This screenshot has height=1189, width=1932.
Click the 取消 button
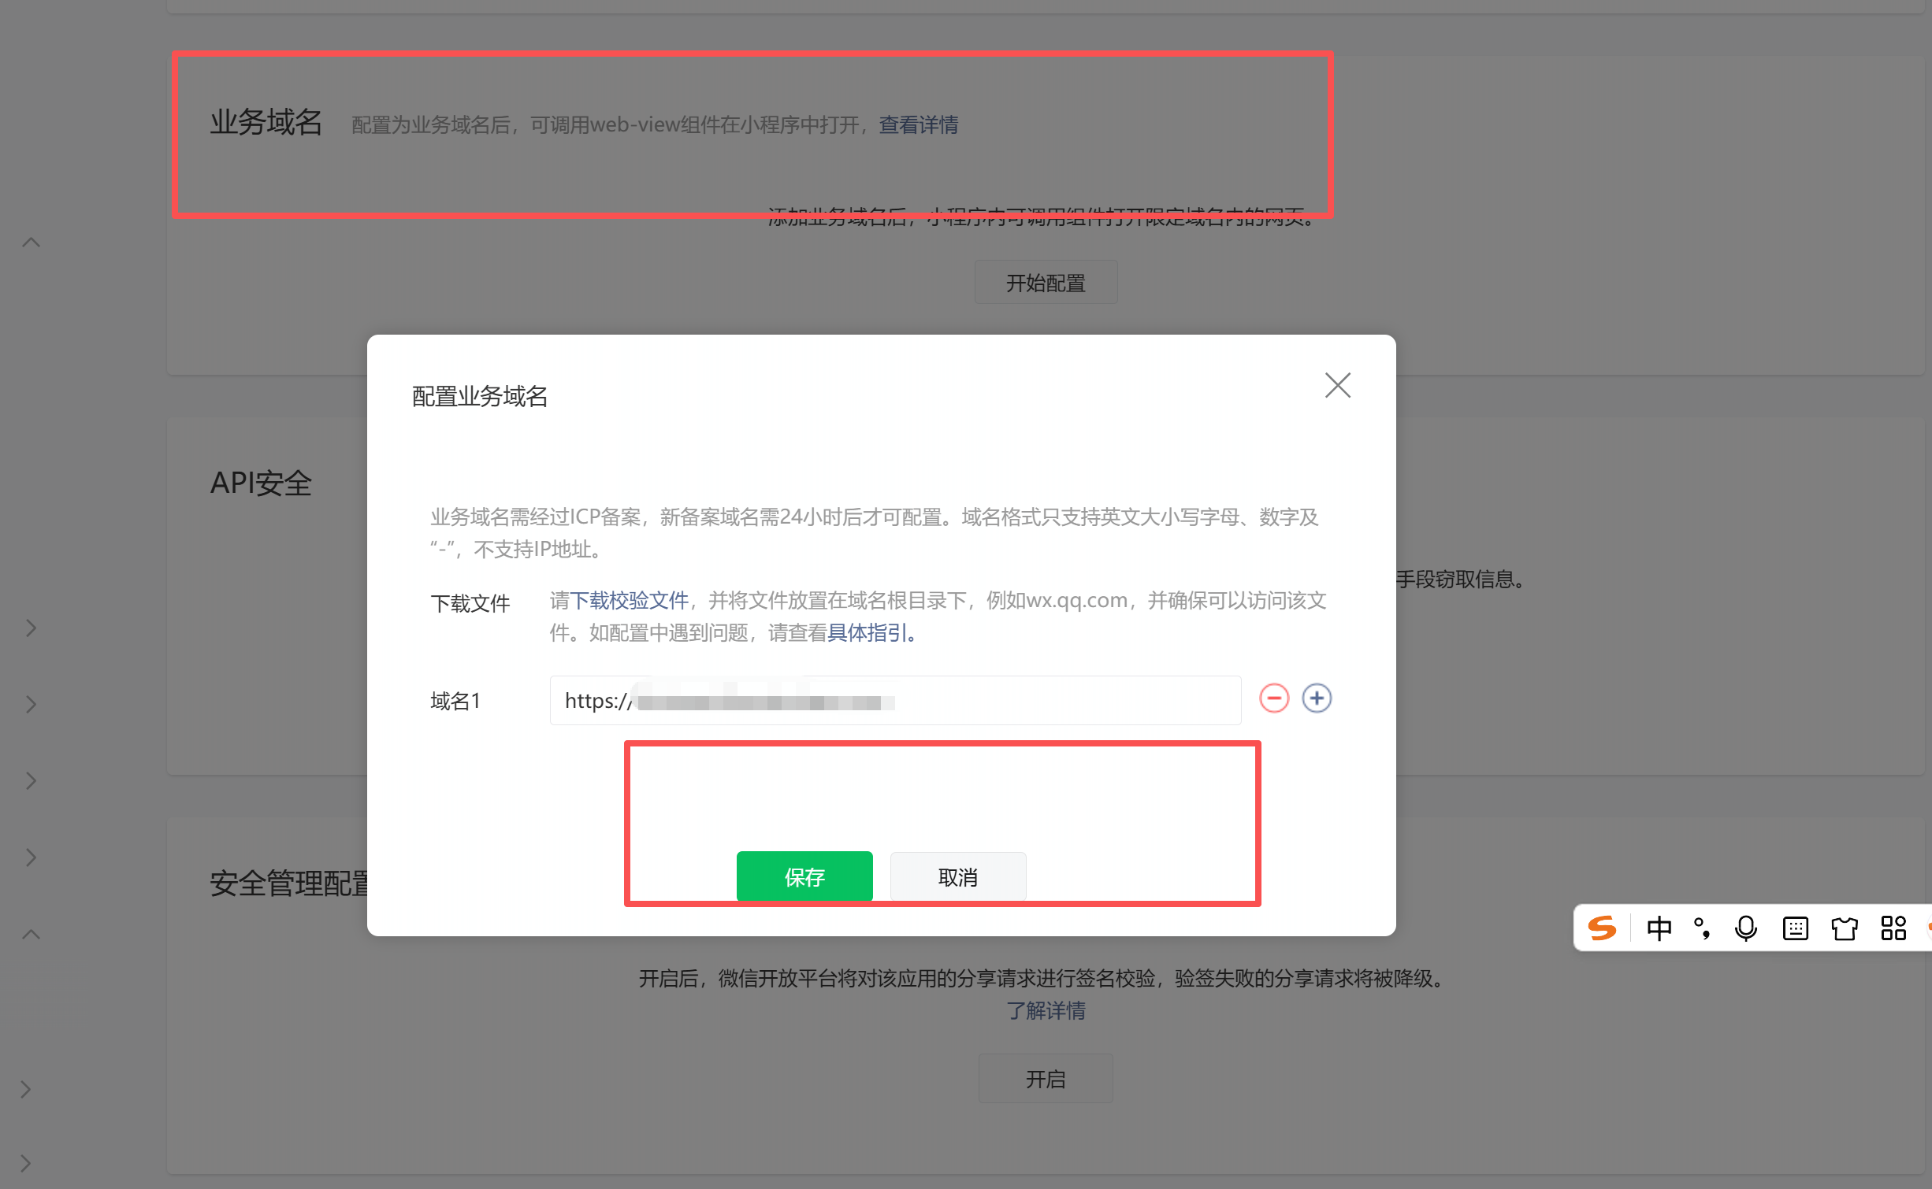click(x=957, y=876)
